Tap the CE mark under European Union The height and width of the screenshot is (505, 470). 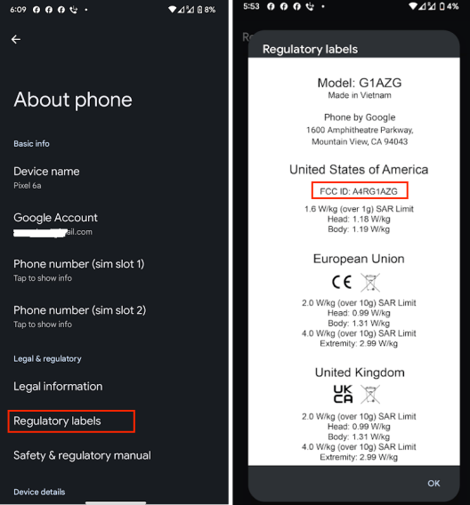pyautogui.click(x=342, y=283)
